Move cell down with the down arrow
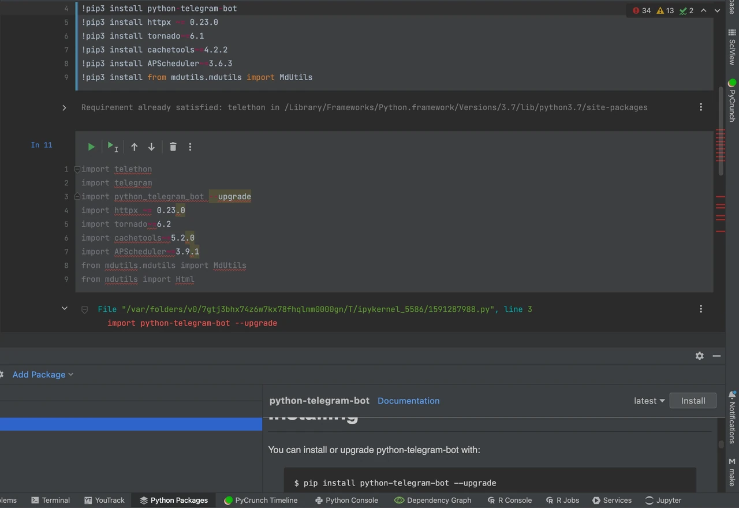The width and height of the screenshot is (739, 508). [x=151, y=147]
